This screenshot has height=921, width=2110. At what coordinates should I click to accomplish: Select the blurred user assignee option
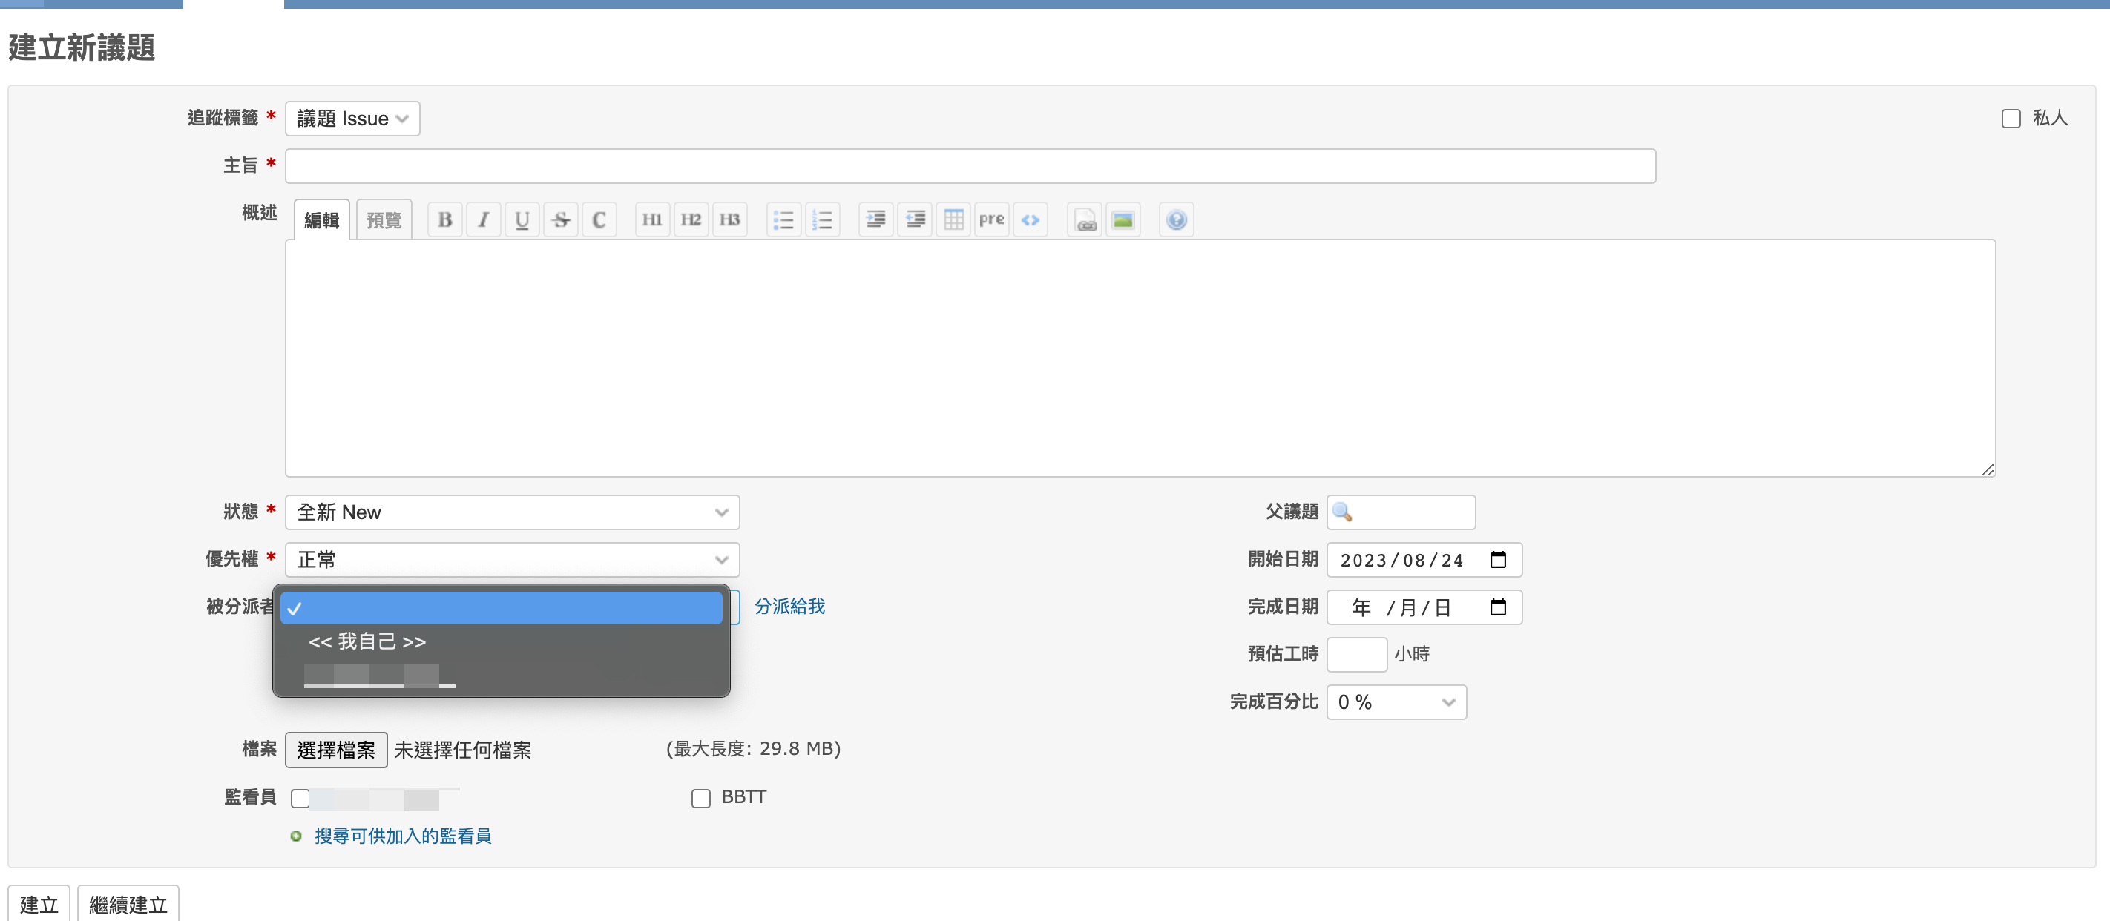[502, 676]
